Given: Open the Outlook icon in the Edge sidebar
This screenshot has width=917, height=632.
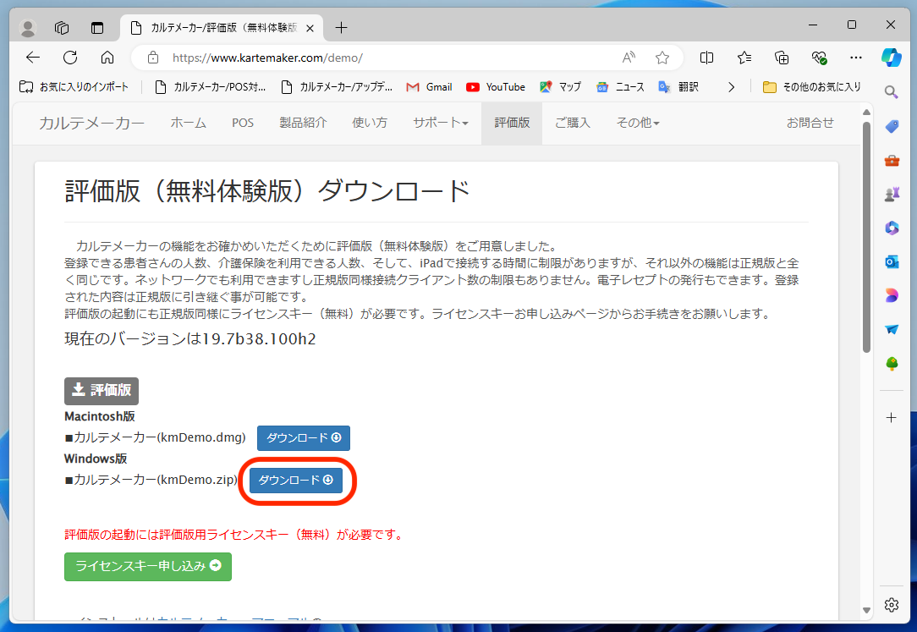Looking at the screenshot, I should coord(891,261).
